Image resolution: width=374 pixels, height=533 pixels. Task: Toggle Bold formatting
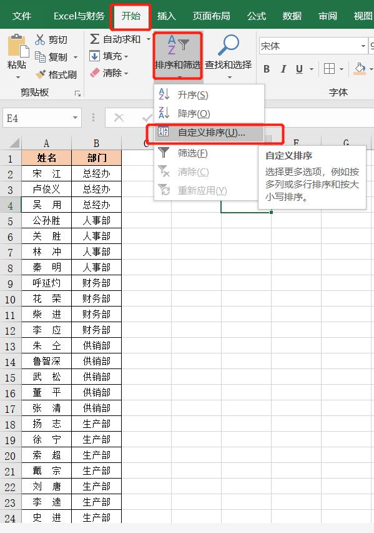267,69
